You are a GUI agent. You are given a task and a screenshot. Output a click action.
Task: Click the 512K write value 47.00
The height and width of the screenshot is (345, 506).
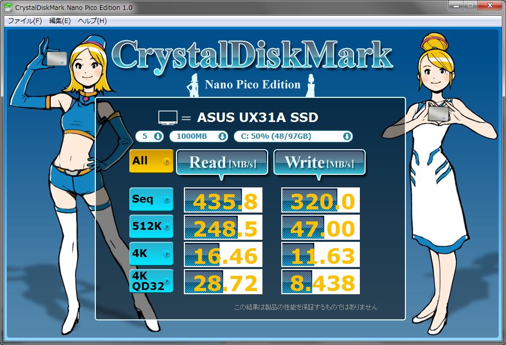(321, 227)
